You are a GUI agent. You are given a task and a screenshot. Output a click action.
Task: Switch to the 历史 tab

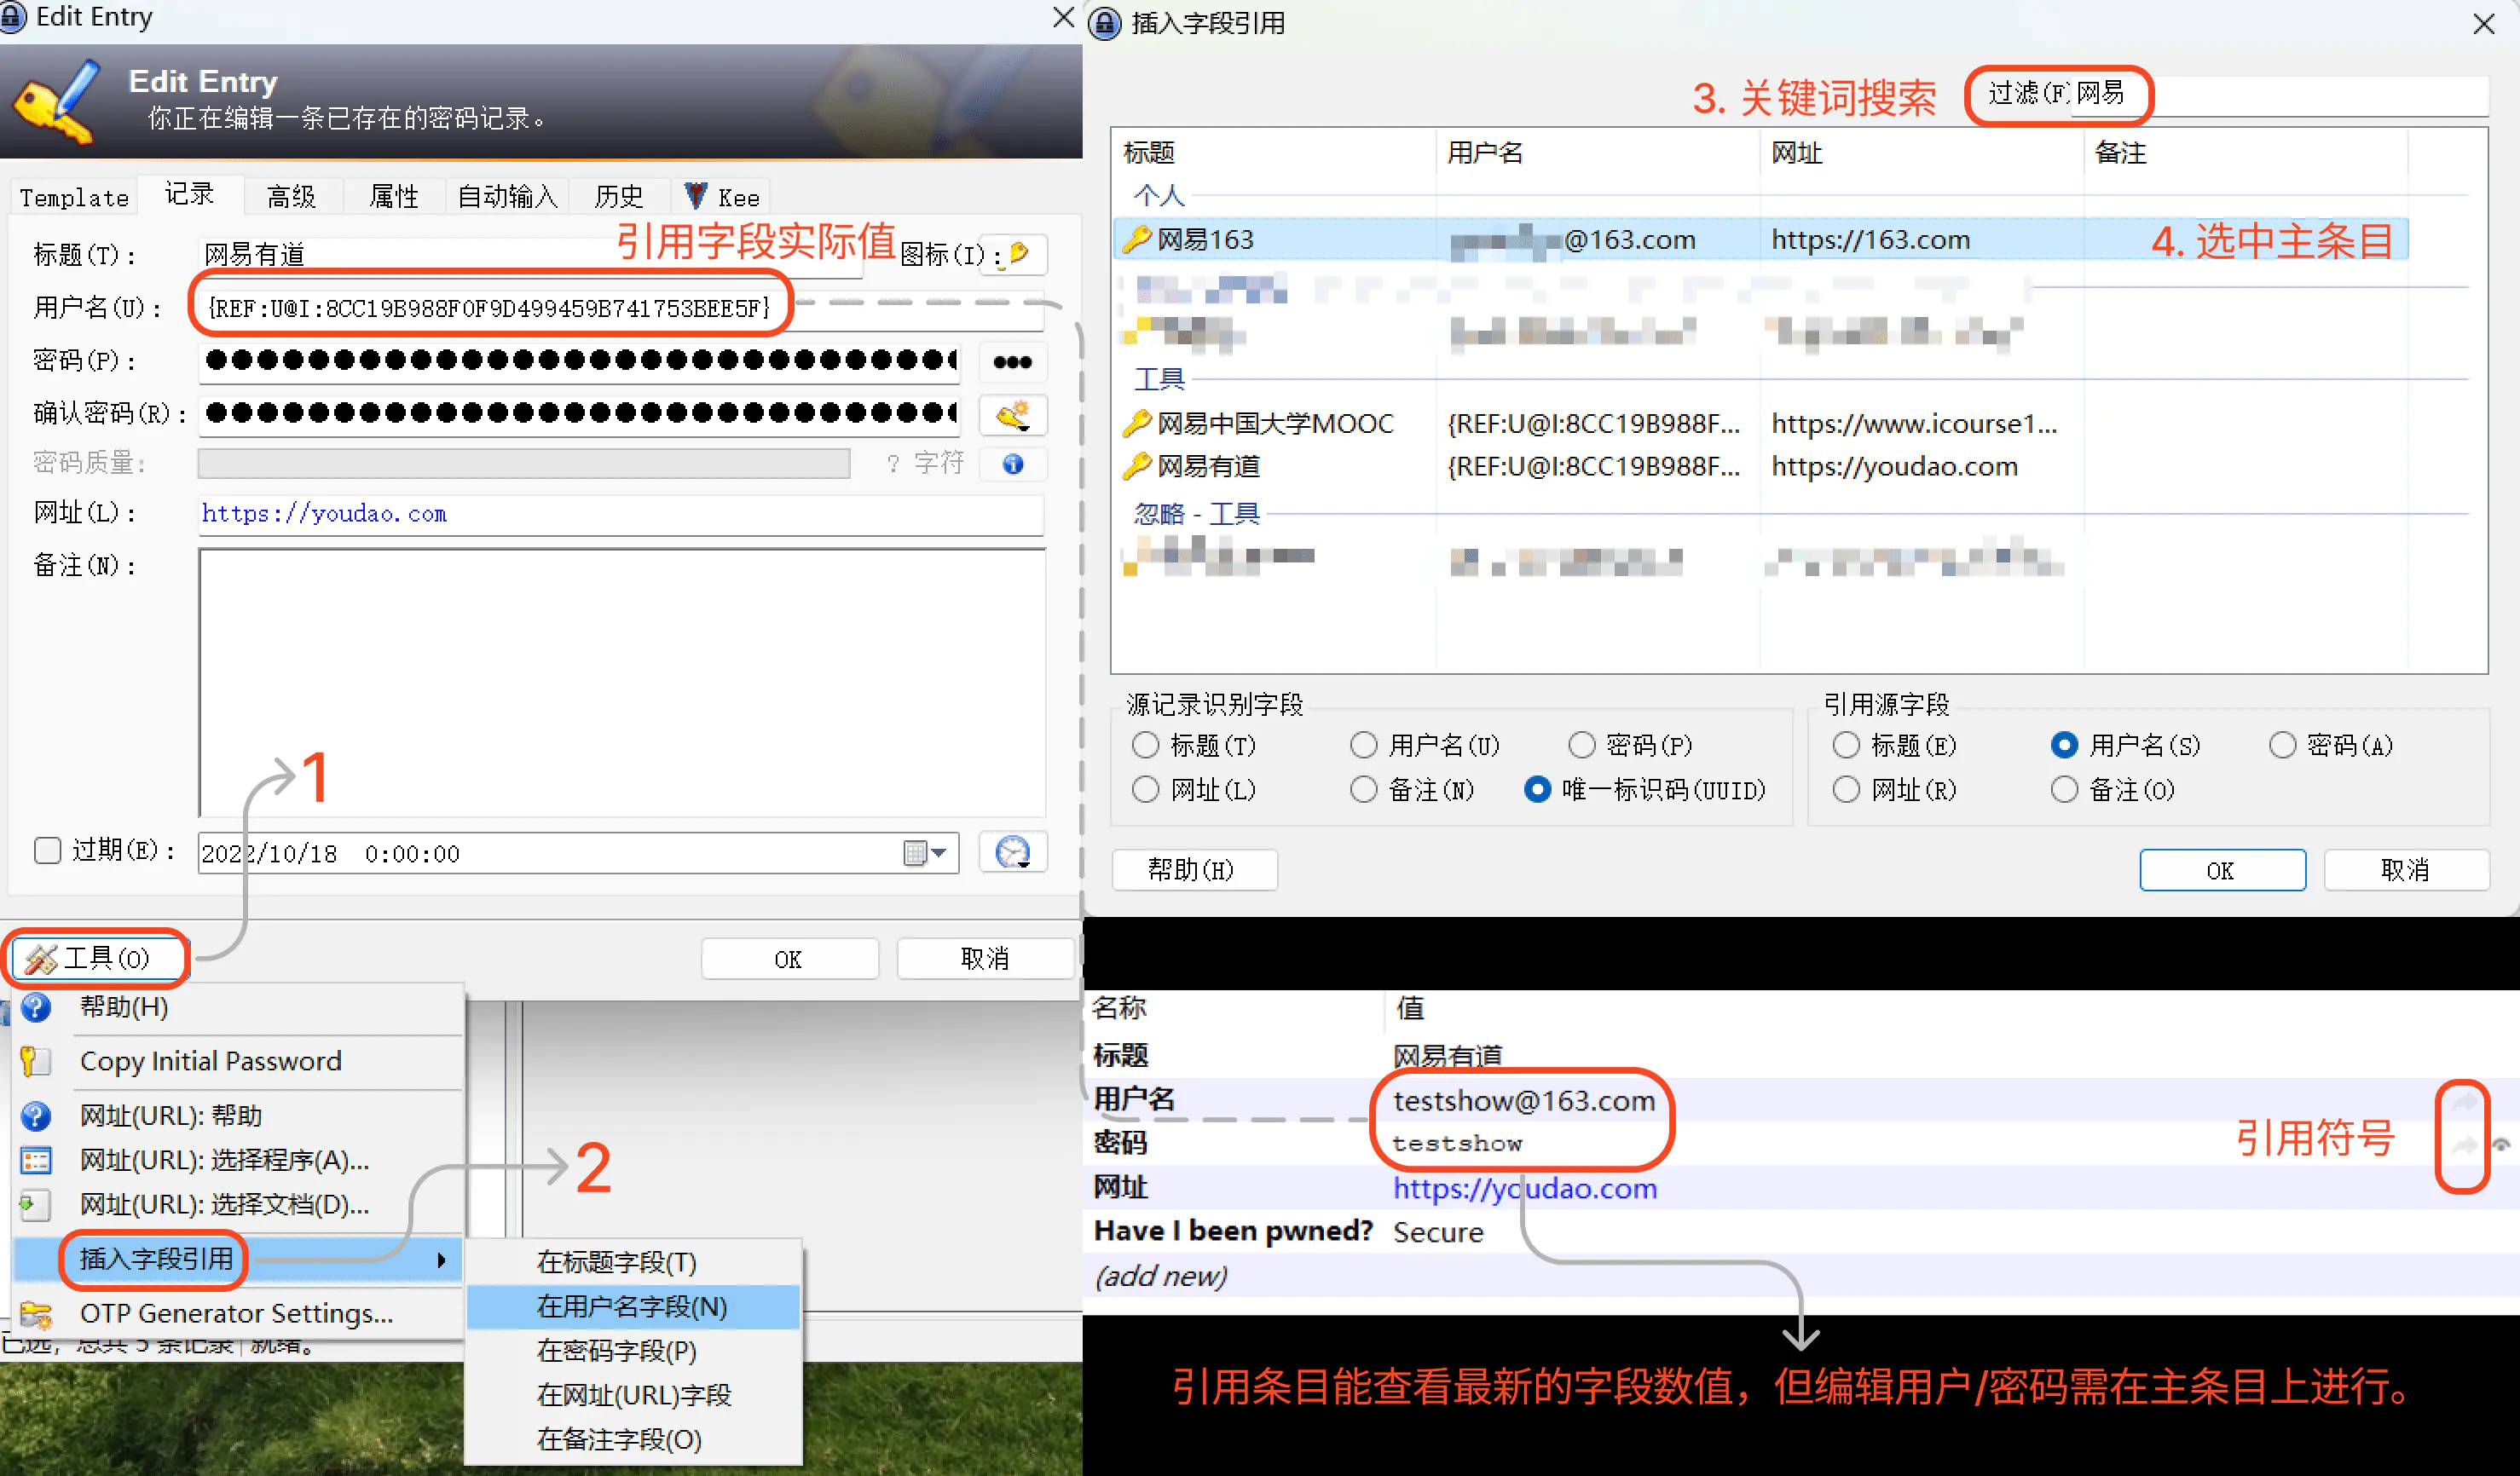(x=619, y=197)
